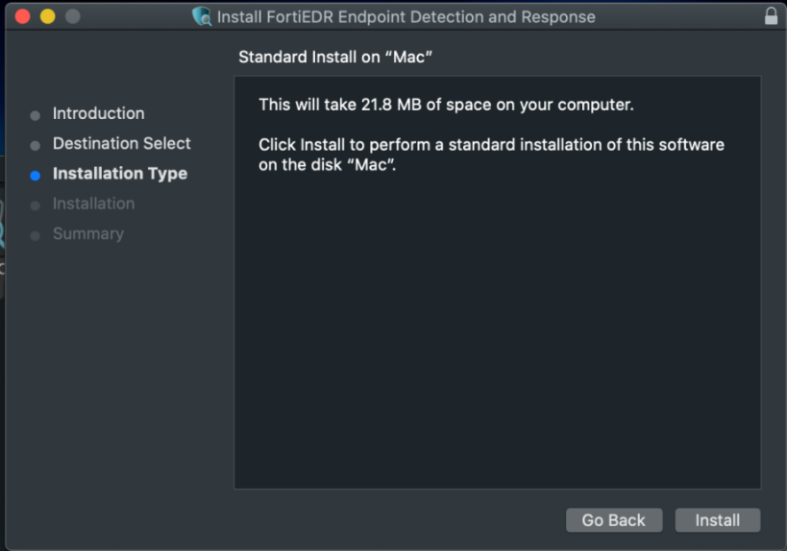
Task: Click the dimmed Summary step label
Action: (87, 233)
